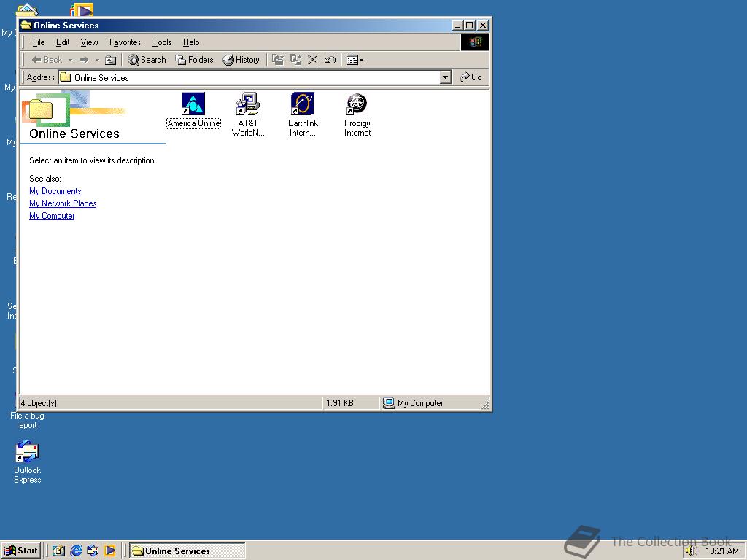The image size is (747, 560).
Task: Open the Favorites menu
Action: (x=125, y=42)
